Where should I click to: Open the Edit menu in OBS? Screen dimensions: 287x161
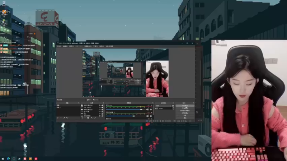click(x=65, y=46)
